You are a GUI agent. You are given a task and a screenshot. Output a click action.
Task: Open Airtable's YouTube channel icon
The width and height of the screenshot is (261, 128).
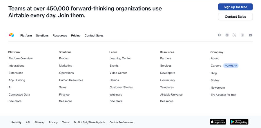point(250,35)
